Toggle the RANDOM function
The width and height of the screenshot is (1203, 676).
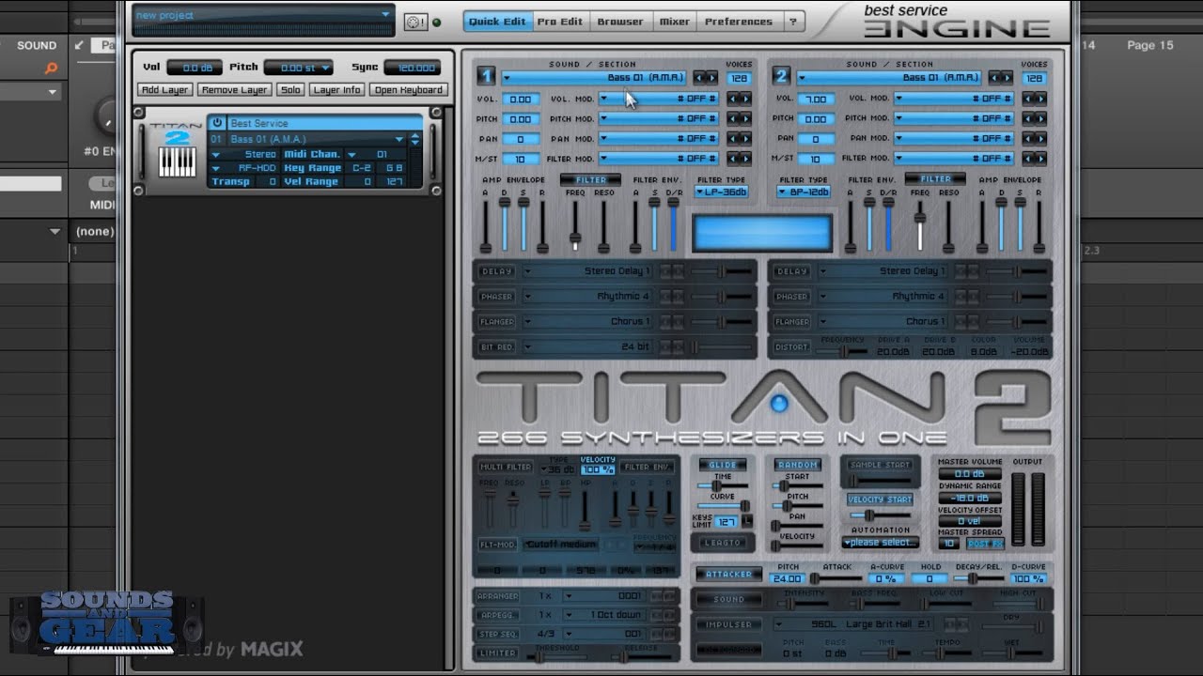pos(798,465)
